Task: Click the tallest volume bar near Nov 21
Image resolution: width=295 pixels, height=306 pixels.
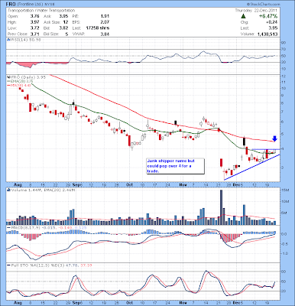Action: [221, 207]
